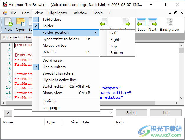Select Switch editor menu entry
This screenshot has height=140, width=185.
pyautogui.click(x=66, y=86)
